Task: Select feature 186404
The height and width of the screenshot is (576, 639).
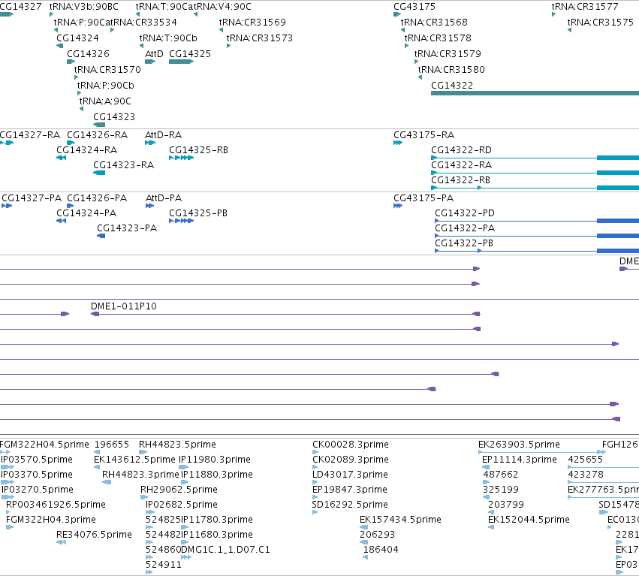Action: point(366,557)
